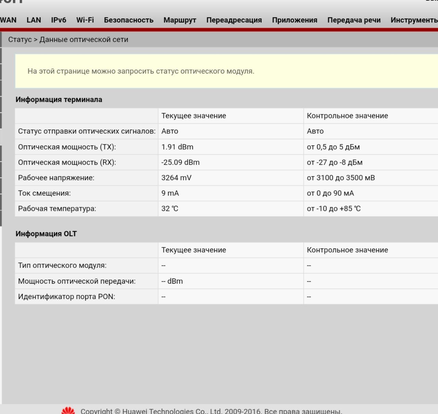The image size is (438, 414).
Task: Click the Информация OLT section heading
Action: pyautogui.click(x=46, y=234)
